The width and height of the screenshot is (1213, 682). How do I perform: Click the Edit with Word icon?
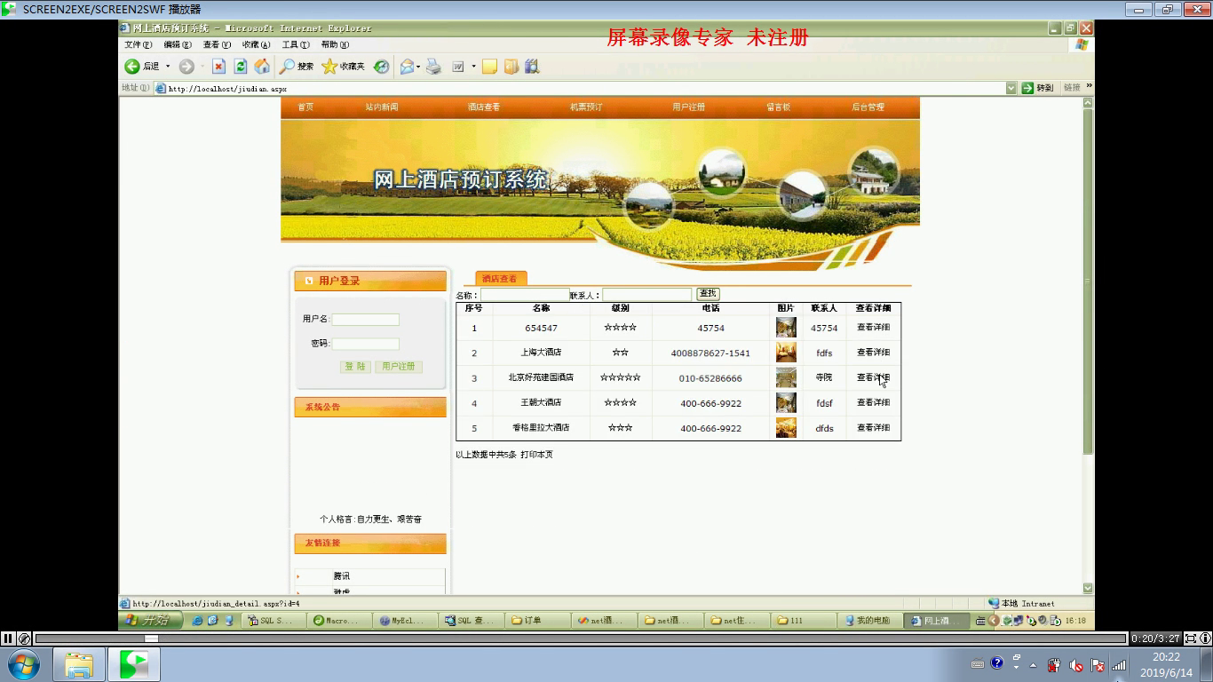click(458, 67)
